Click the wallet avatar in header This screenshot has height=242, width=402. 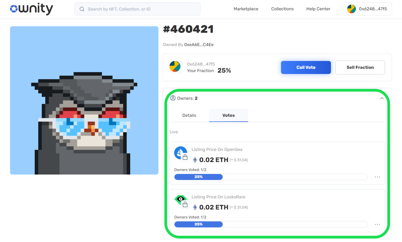point(351,9)
